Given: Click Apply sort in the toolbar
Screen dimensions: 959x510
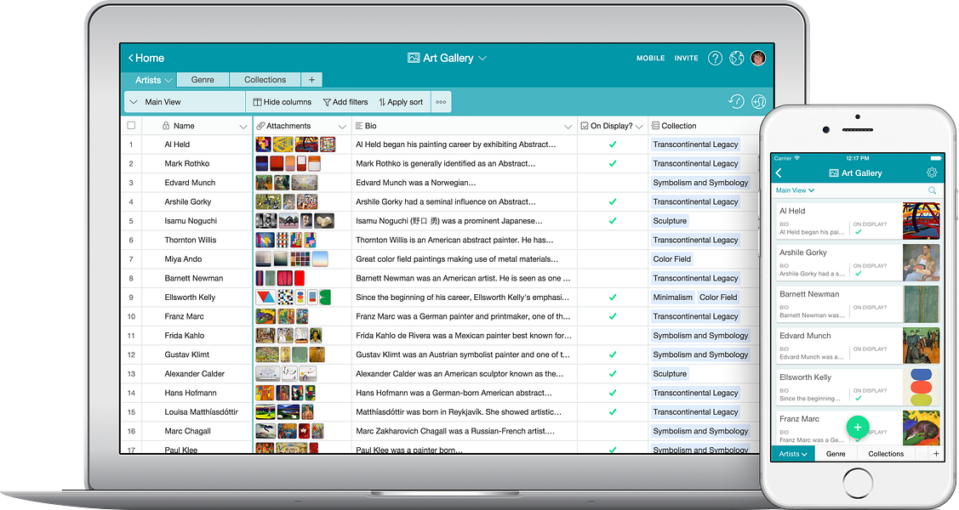Looking at the screenshot, I should (401, 102).
